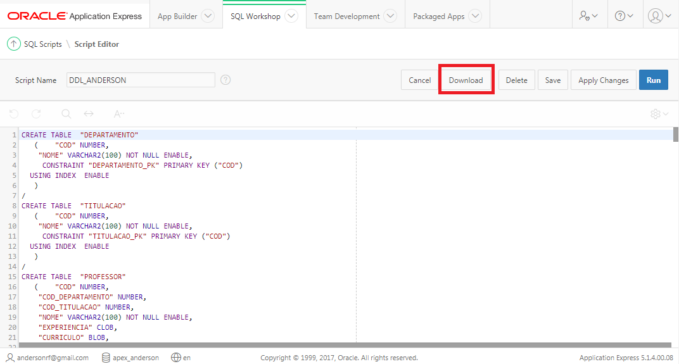
Task: Click the Script Name help question mark icon
Action: (x=225, y=80)
